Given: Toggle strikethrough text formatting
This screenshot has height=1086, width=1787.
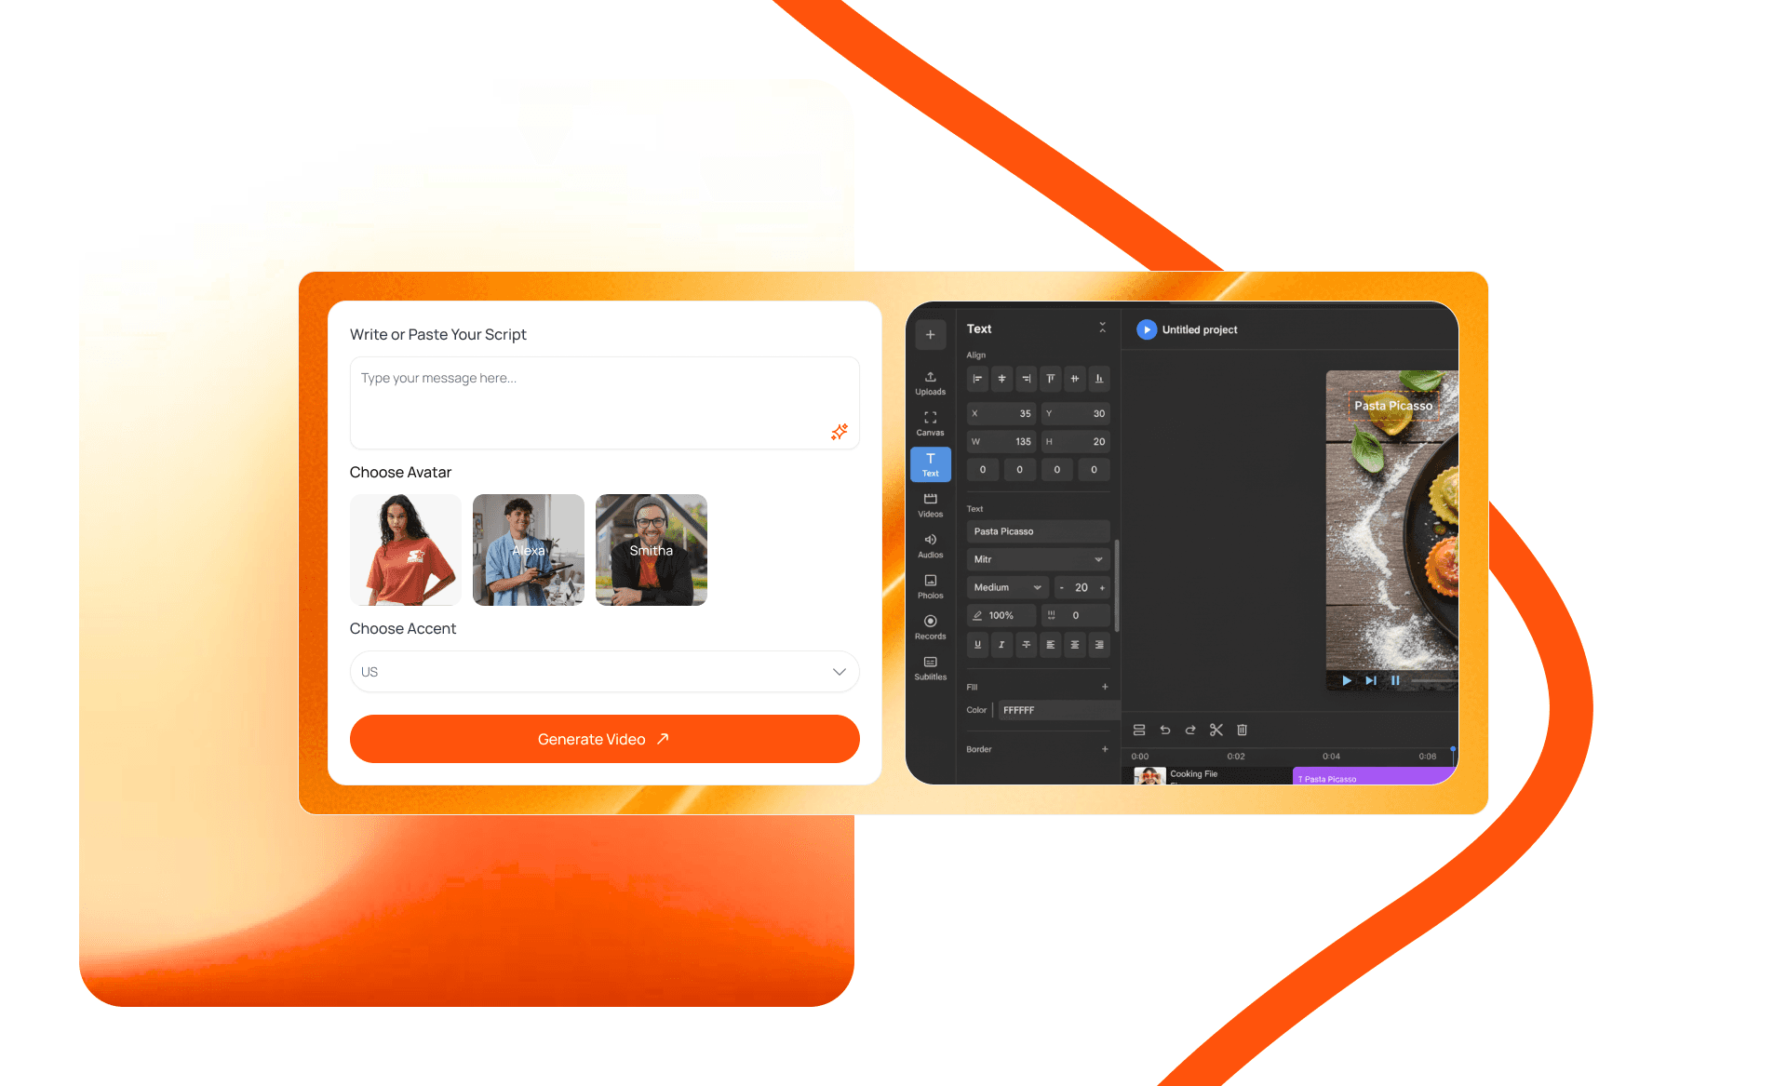Looking at the screenshot, I should click(x=1026, y=644).
